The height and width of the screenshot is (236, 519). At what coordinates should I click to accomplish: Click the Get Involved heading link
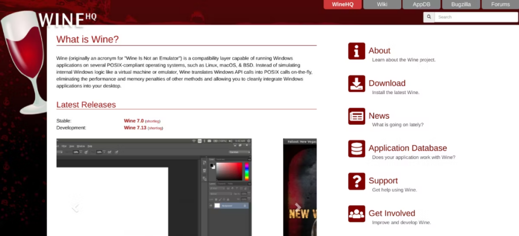(392, 213)
